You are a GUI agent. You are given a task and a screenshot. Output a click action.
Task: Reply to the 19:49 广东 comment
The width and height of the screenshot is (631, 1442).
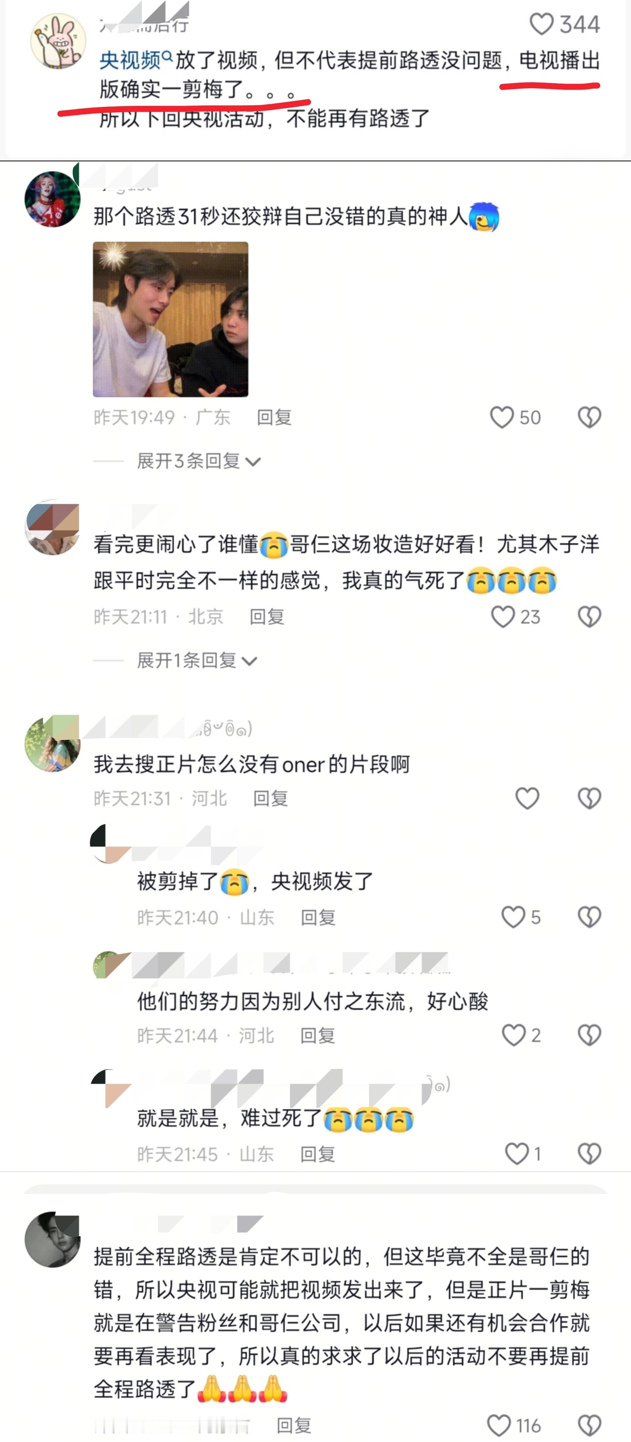(x=274, y=417)
